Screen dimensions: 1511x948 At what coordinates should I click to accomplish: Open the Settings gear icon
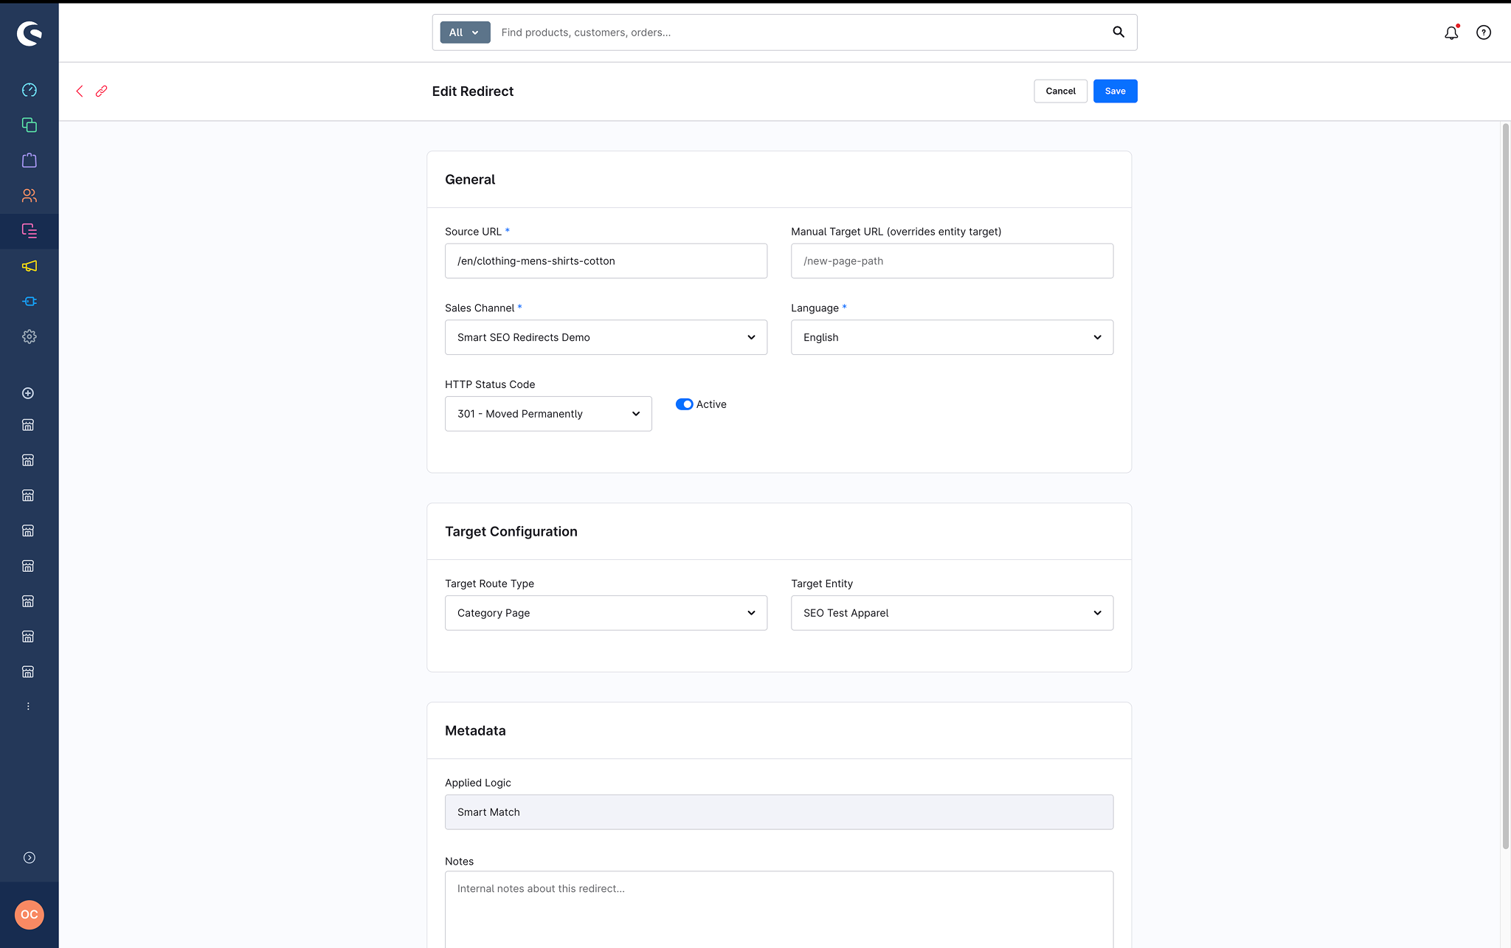[30, 336]
